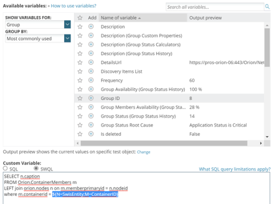Click the highlighted SwisEntity ContainerID macro

tap(85, 194)
